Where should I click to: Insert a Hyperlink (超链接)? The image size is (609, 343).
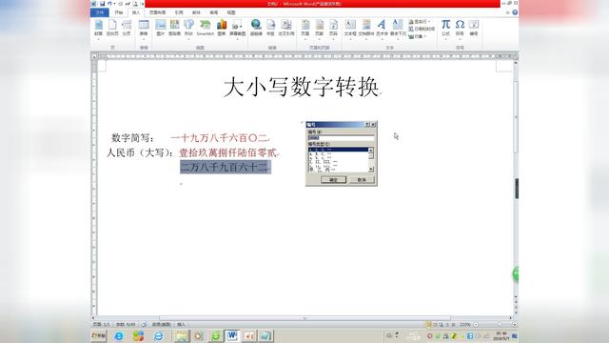tap(256, 28)
